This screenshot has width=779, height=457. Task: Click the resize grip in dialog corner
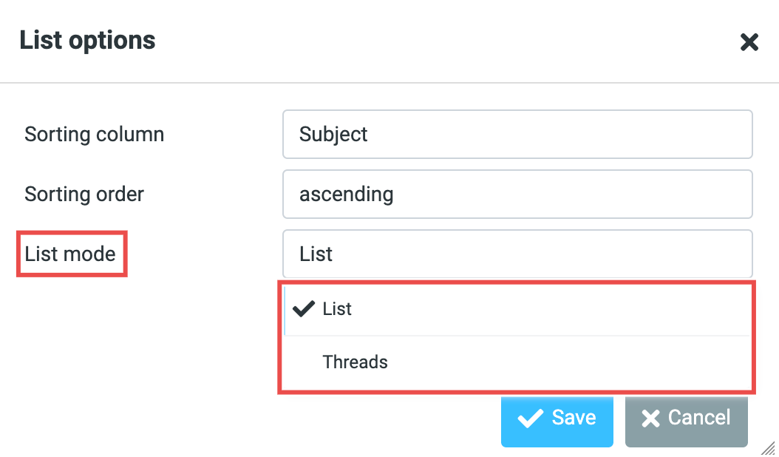[769, 447]
